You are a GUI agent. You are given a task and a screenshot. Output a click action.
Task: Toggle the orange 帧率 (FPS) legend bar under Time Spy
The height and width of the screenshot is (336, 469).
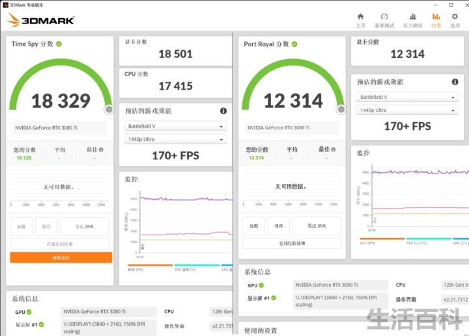point(150,265)
